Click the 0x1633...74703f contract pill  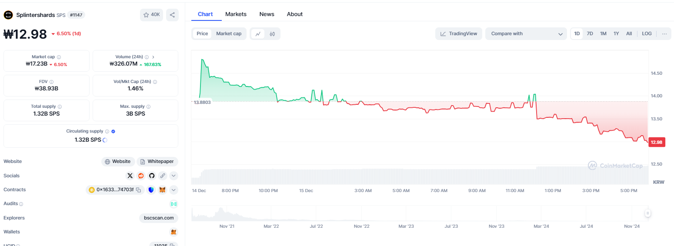coord(115,190)
